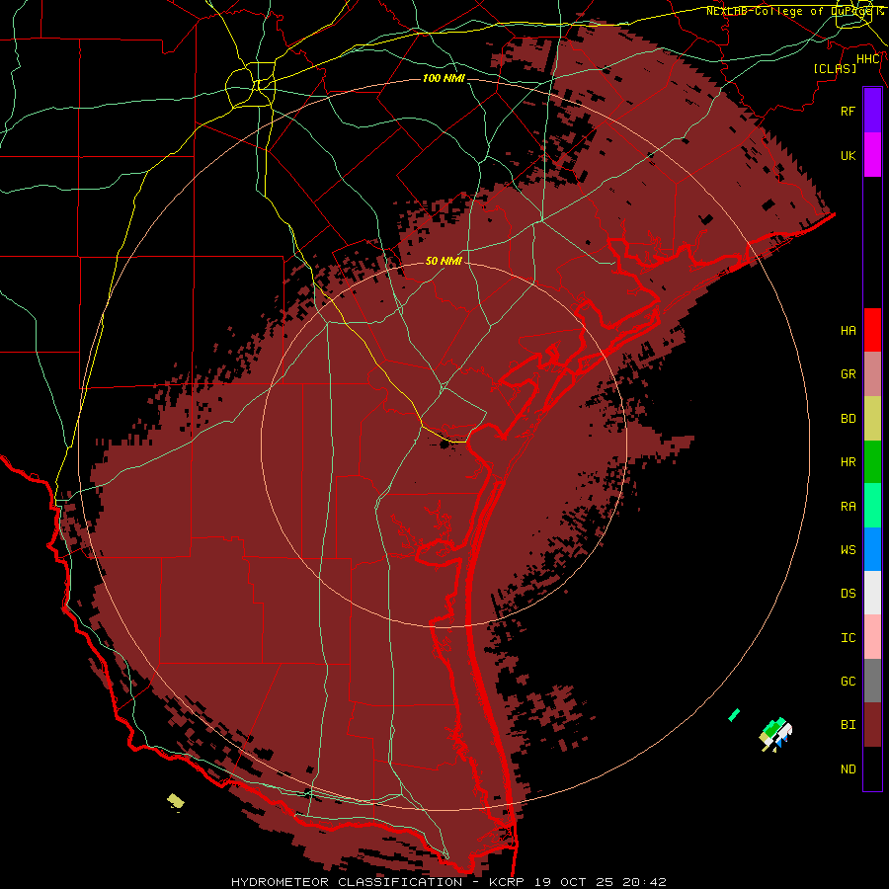This screenshot has height=889, width=889.
Task: Click the GC legend label
Action: [848, 682]
